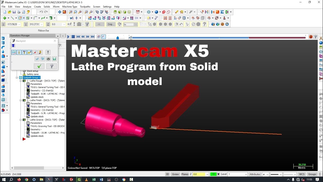The height and width of the screenshot is (182, 323).
Task: Toggle Quick verify shading in Backplot
Action: (40, 52)
